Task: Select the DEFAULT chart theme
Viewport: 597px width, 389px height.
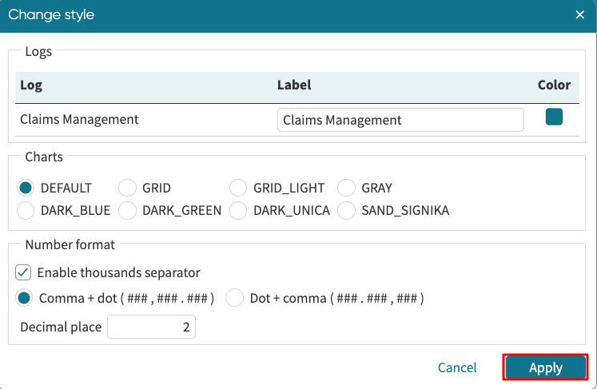Action: [26, 188]
